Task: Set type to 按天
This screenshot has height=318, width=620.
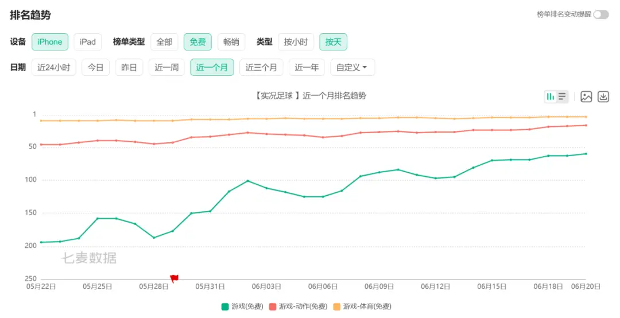Action: click(334, 42)
